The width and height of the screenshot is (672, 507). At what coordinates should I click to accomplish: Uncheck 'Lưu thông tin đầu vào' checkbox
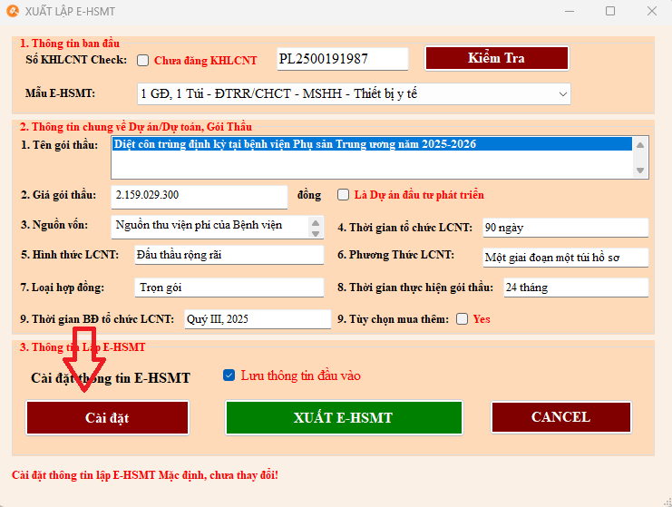[229, 375]
